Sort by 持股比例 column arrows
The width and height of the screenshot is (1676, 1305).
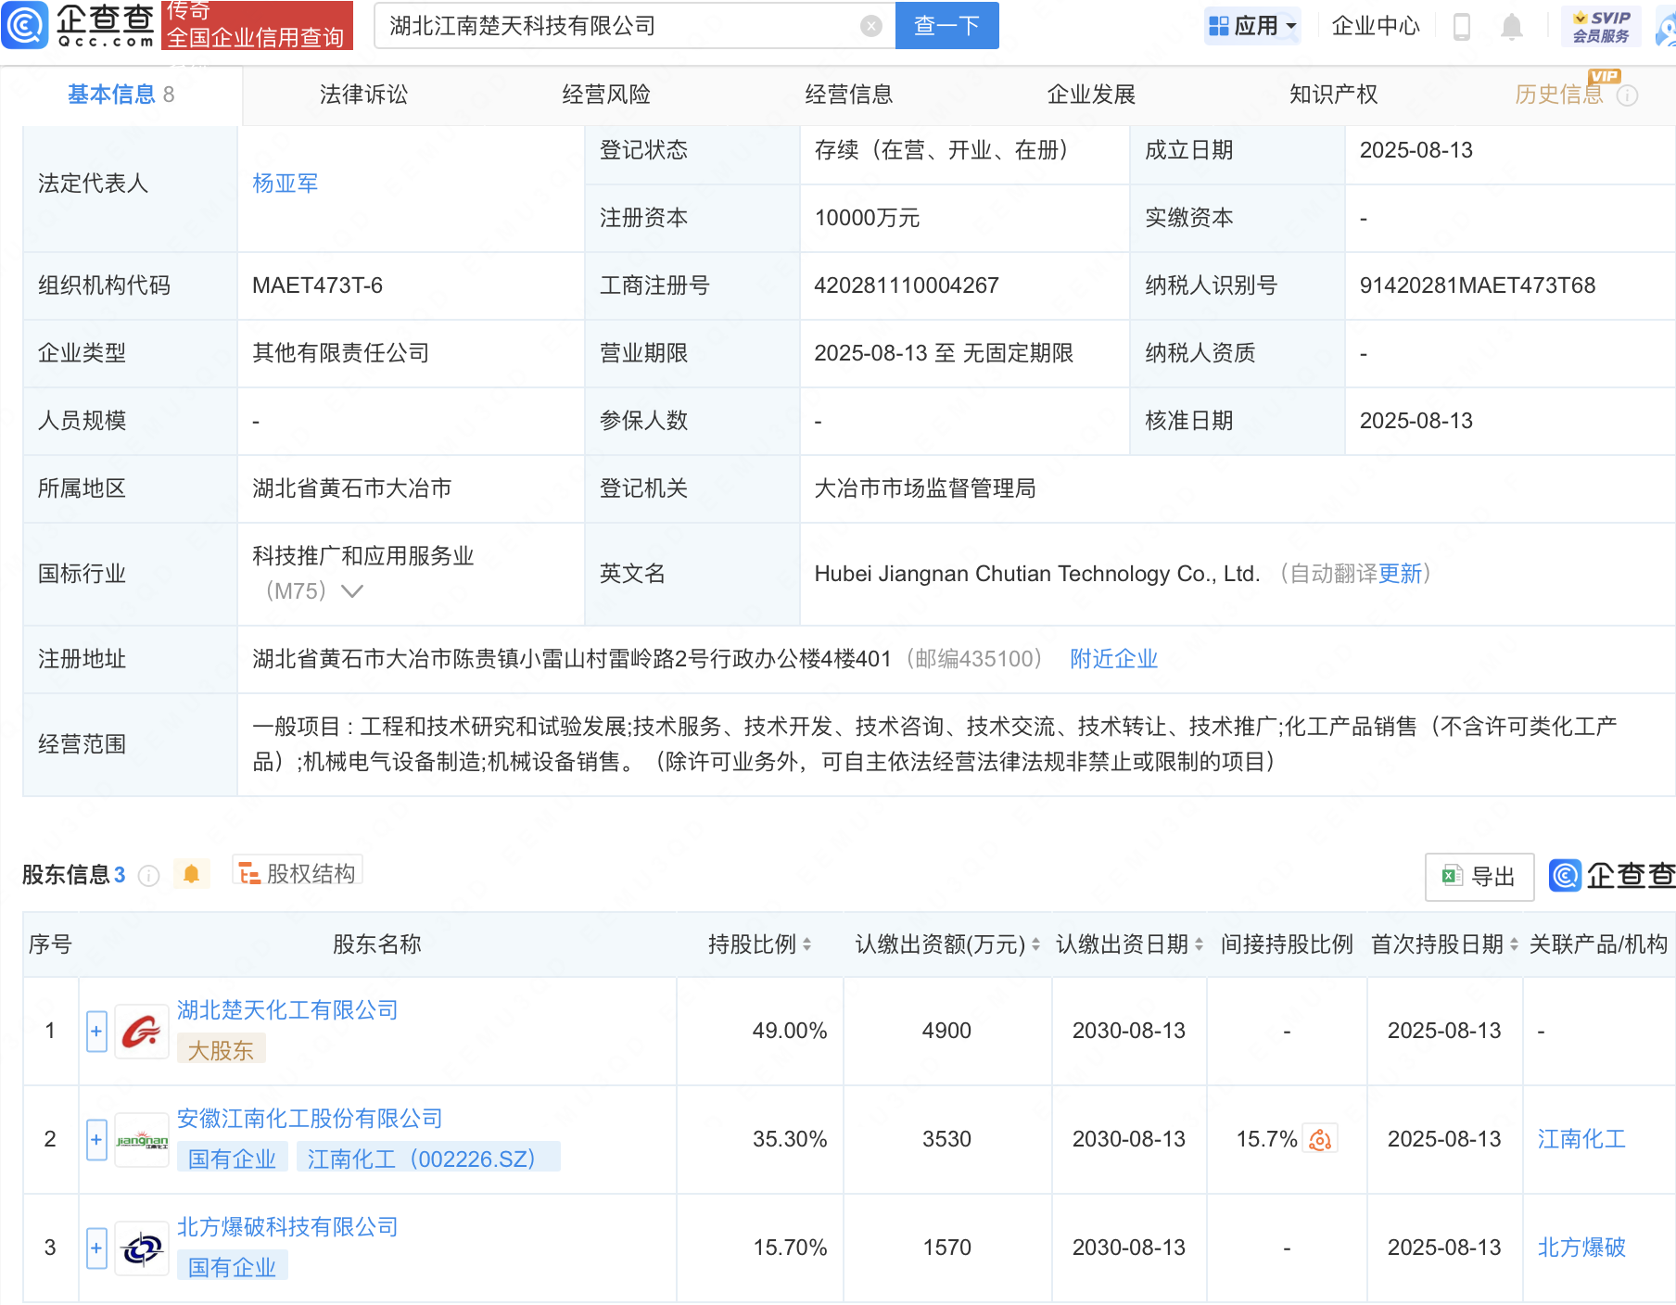click(806, 944)
